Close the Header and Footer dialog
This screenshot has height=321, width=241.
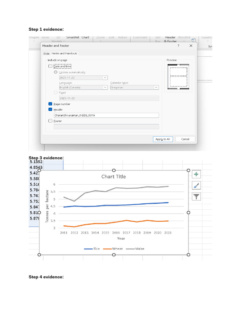(191, 46)
